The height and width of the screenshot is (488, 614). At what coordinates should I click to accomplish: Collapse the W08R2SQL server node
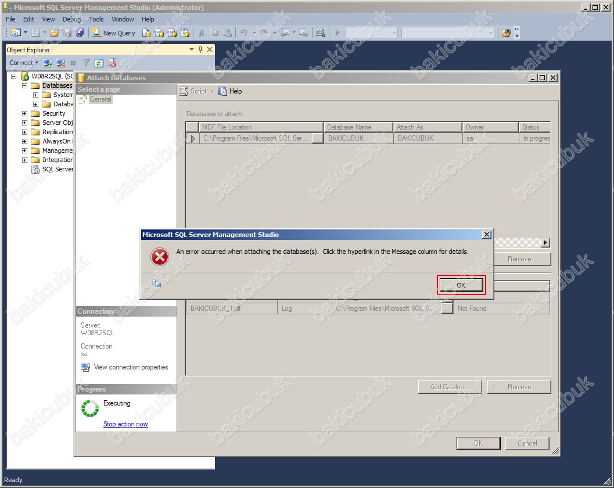(x=13, y=76)
